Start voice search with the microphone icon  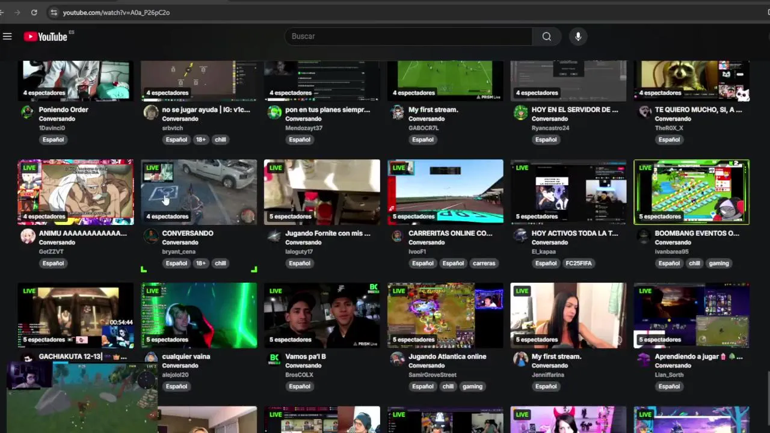pyautogui.click(x=578, y=37)
